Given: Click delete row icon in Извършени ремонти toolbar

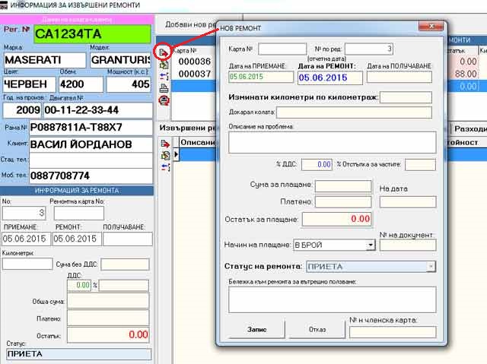Looking at the screenshot, I should tap(165, 167).
